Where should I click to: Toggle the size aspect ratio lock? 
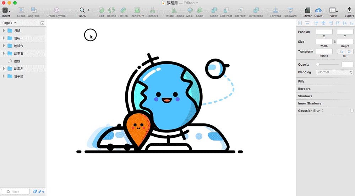click(x=335, y=42)
